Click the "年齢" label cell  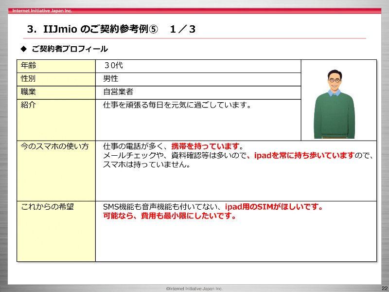(56, 66)
